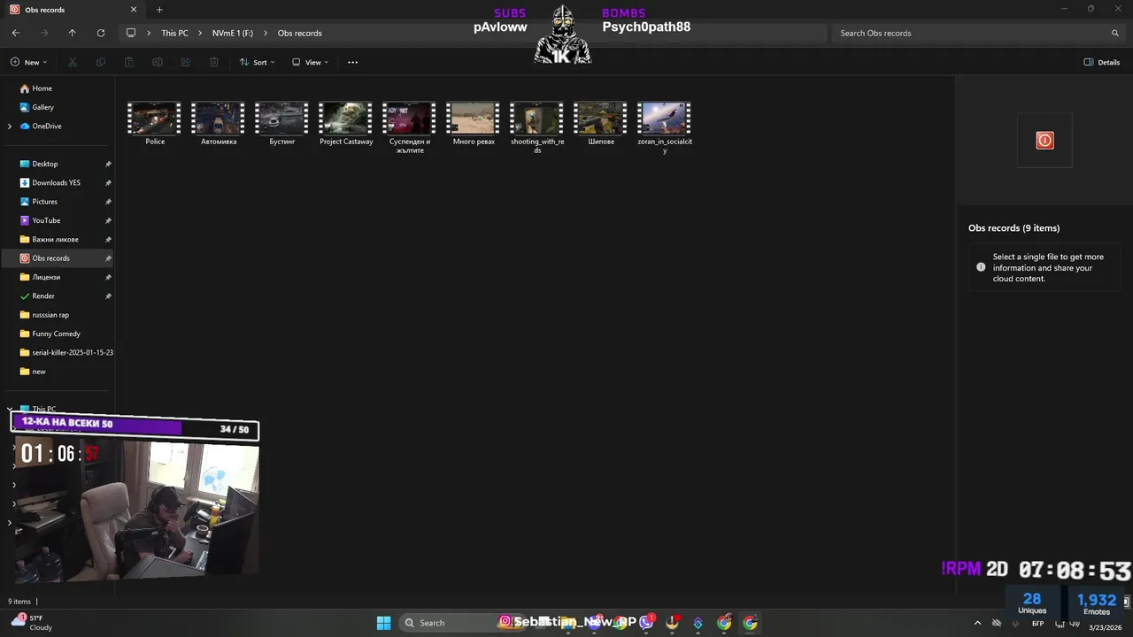Open the See more ellipsis menu

[x=352, y=62]
